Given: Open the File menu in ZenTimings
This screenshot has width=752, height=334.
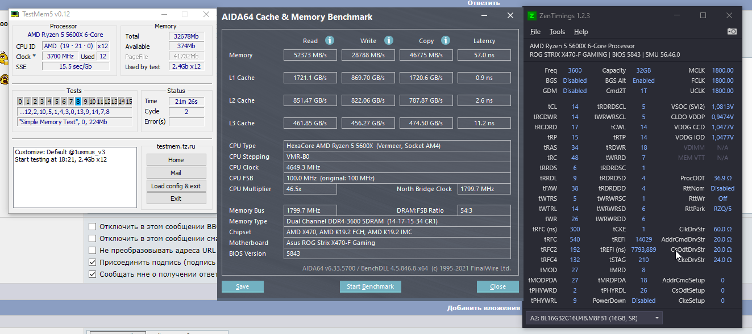Looking at the screenshot, I should 535,32.
